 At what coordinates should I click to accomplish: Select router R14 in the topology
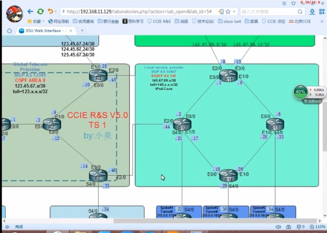(229, 176)
